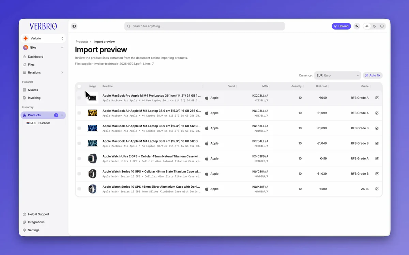Click the MacBook Pro product thumbnail

(x=92, y=98)
